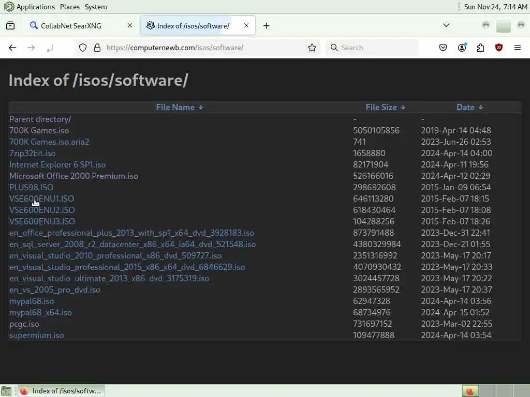Go back to the previous page

12,48
